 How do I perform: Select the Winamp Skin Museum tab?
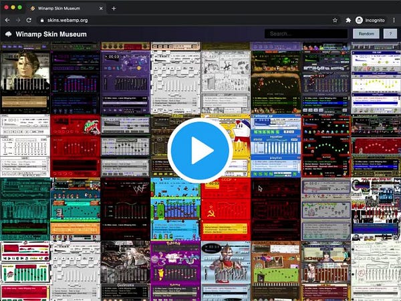[x=65, y=9]
